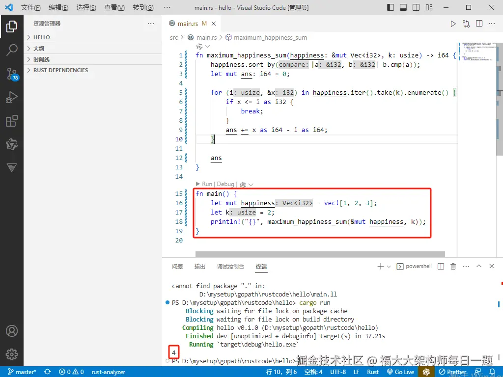The width and height of the screenshot is (503, 377).
Task: Open the new terminal profile dropdown arrow
Action: tap(389, 267)
